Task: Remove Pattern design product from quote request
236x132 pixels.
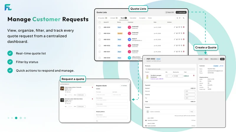Action: pos(92,87)
